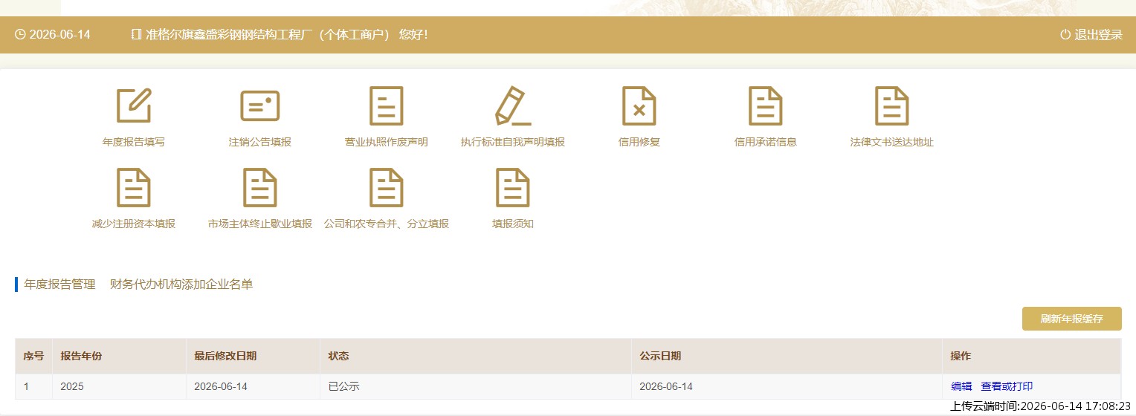1136x416 pixels.
Task: Select the report year cell 2025
Action: pyautogui.click(x=119, y=386)
